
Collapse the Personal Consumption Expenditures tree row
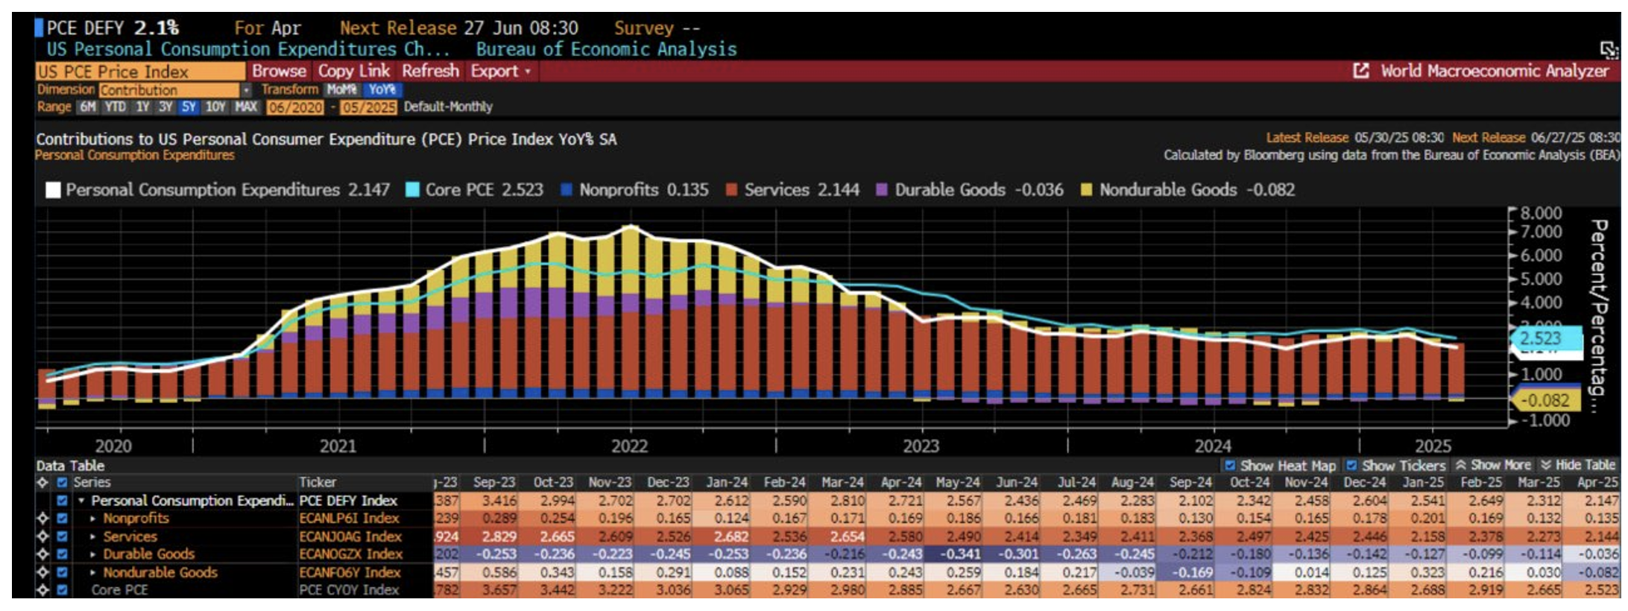(81, 501)
